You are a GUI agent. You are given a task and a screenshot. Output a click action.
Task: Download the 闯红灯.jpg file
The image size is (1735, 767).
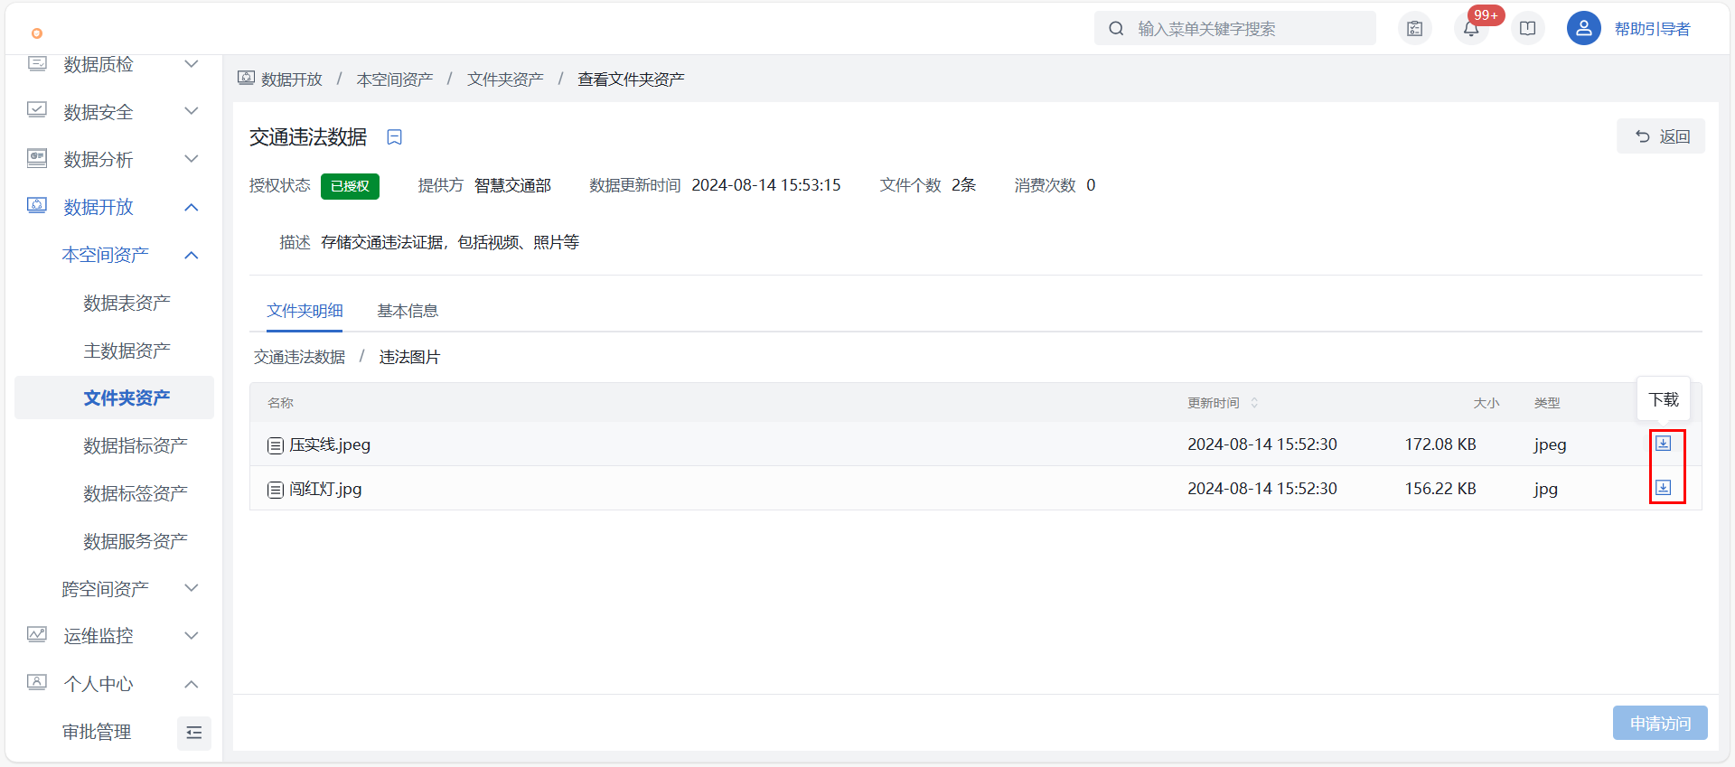[x=1663, y=488]
